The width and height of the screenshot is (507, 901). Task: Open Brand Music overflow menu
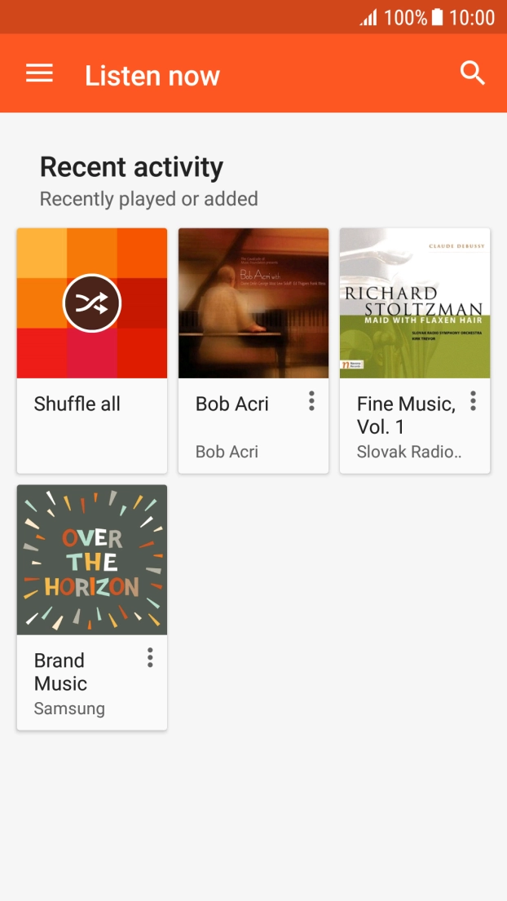click(x=150, y=658)
